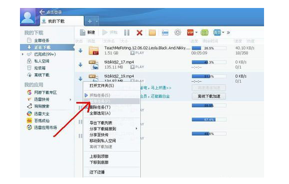Expand the 已完成(99+) tree arrow
Viewport: 289px width, 184px height.
click(x=22, y=54)
